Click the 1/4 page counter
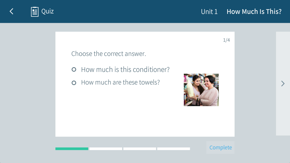 (226, 40)
